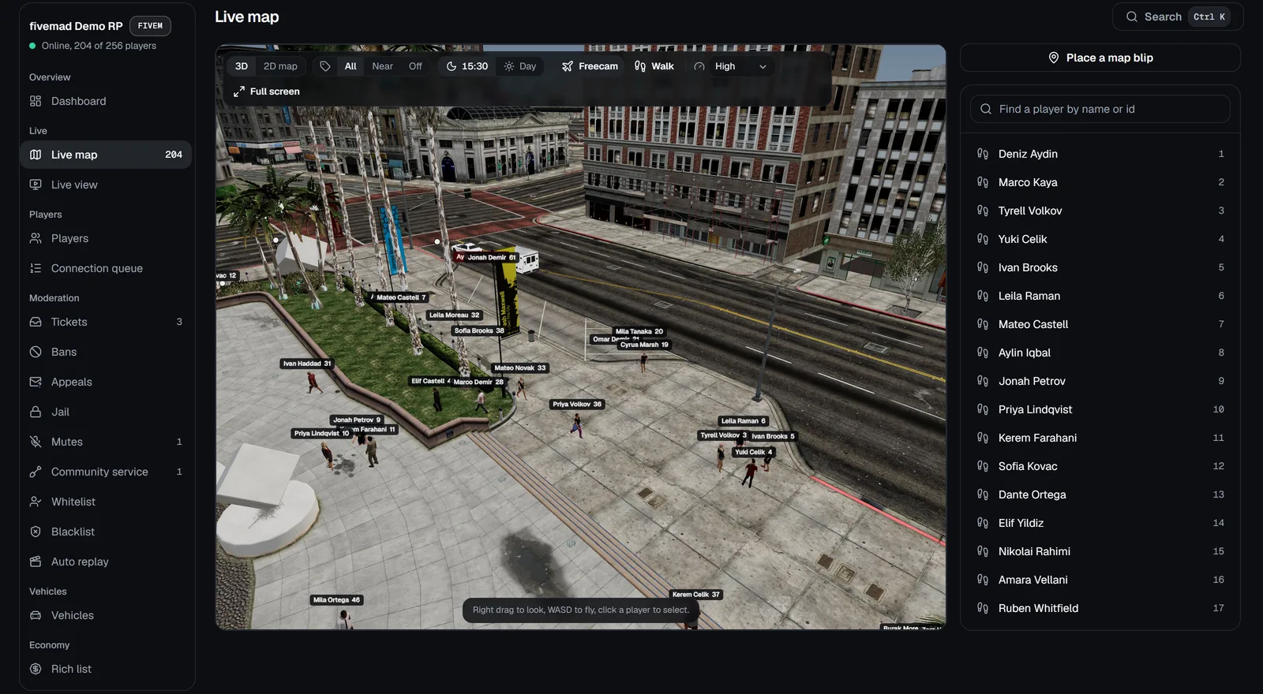Go to the Whitelist section
This screenshot has width=1263, height=694.
[x=106, y=502]
